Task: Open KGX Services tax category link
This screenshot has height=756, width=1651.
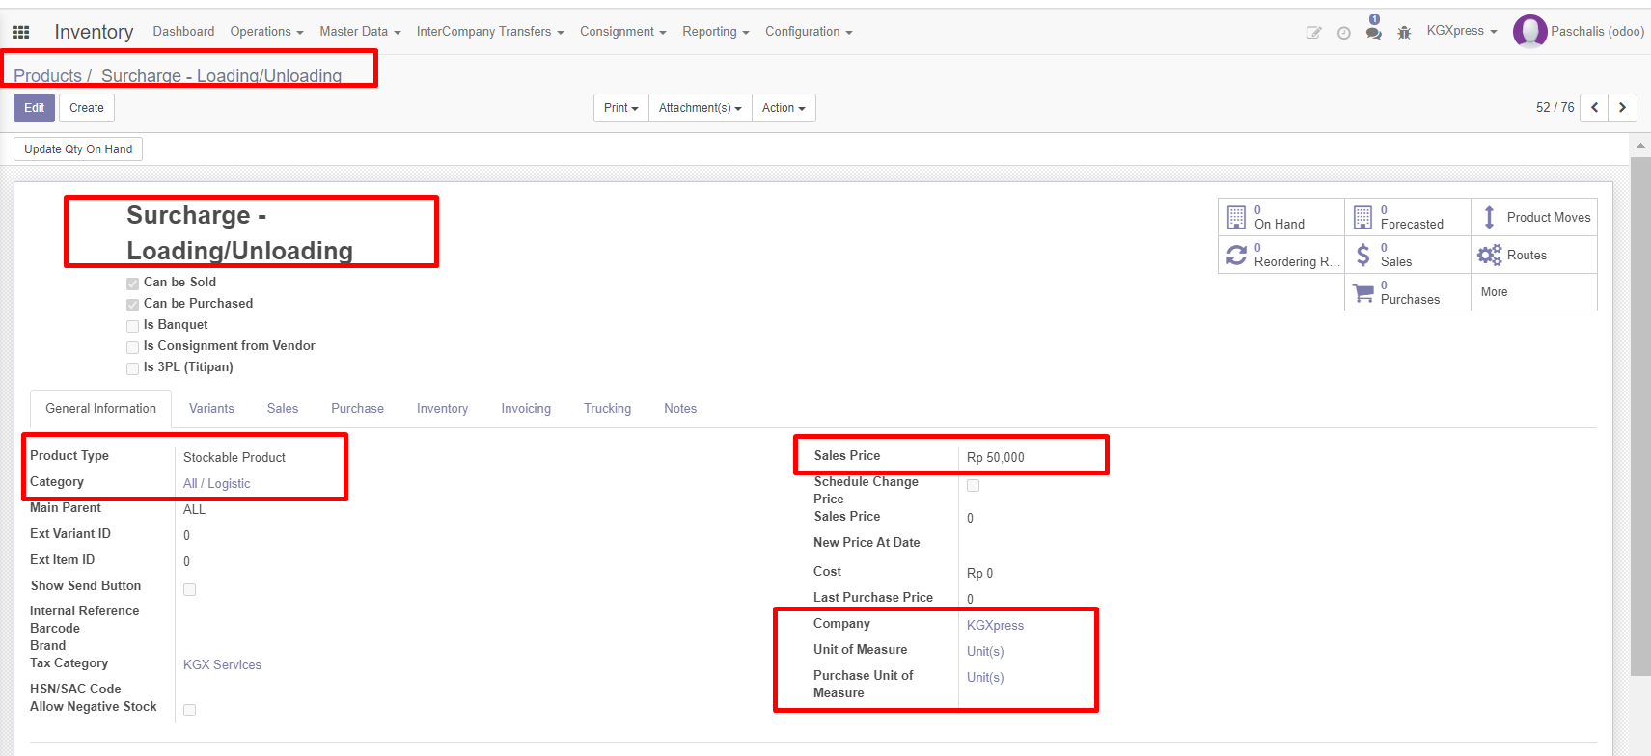Action: click(x=222, y=665)
